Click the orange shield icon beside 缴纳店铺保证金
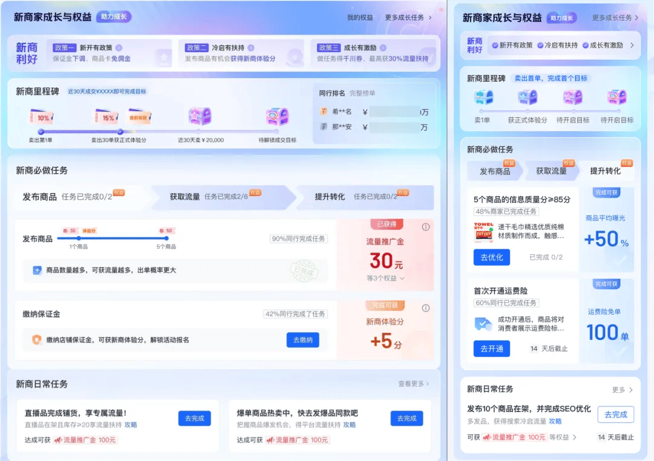Image resolution: width=654 pixels, height=461 pixels. click(36, 340)
